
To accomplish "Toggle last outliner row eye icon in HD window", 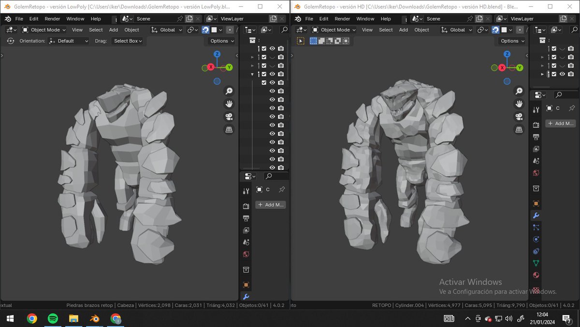I will pyautogui.click(x=562, y=74).
